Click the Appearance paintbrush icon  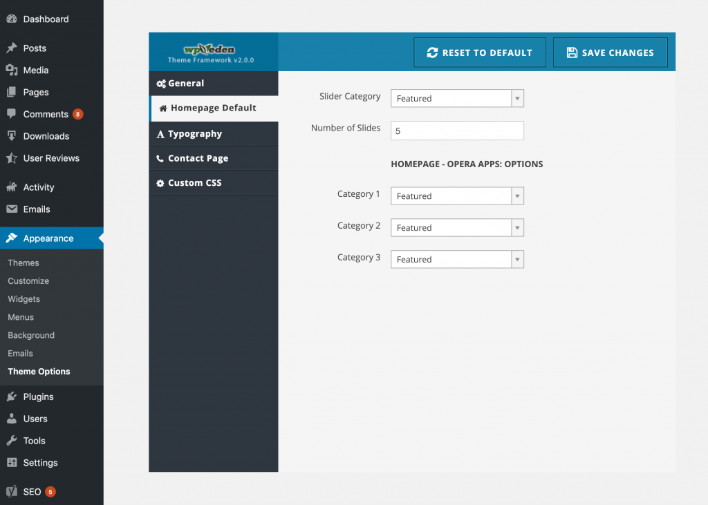coord(12,238)
